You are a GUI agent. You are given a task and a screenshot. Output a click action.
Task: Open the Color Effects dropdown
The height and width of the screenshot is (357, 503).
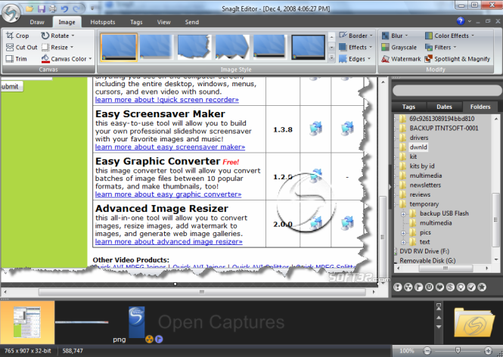[x=449, y=36]
